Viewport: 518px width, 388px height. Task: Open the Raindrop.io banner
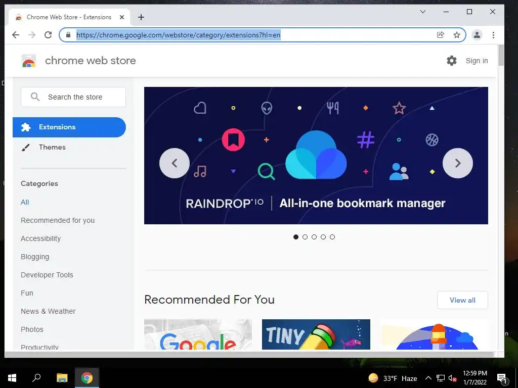tap(316, 156)
